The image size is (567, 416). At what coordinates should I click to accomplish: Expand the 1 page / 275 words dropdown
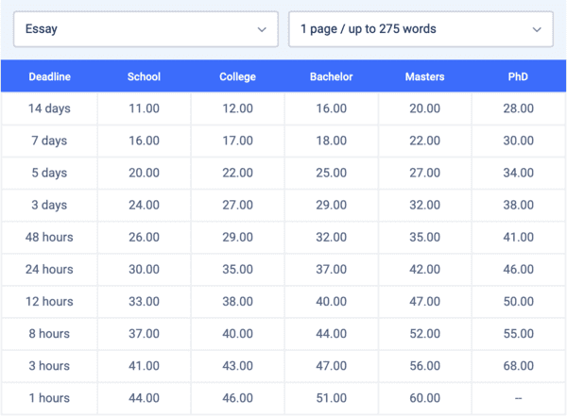click(x=421, y=29)
